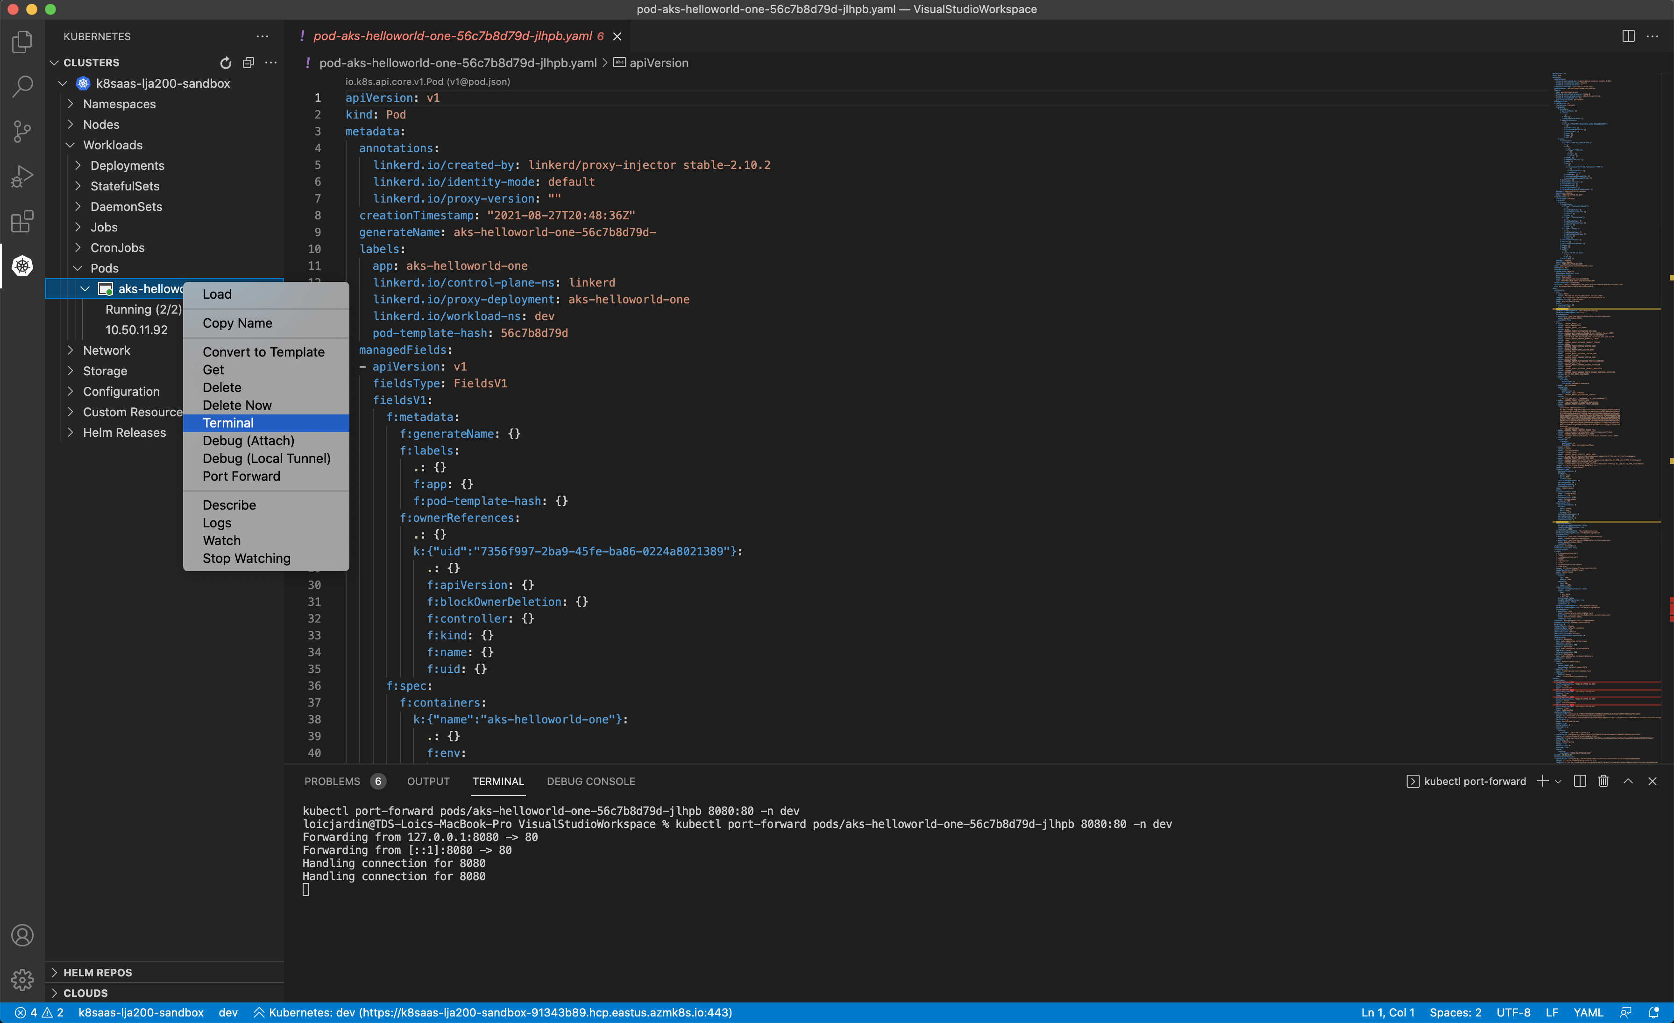Open the Search view icon
This screenshot has width=1674, height=1023.
click(22, 86)
